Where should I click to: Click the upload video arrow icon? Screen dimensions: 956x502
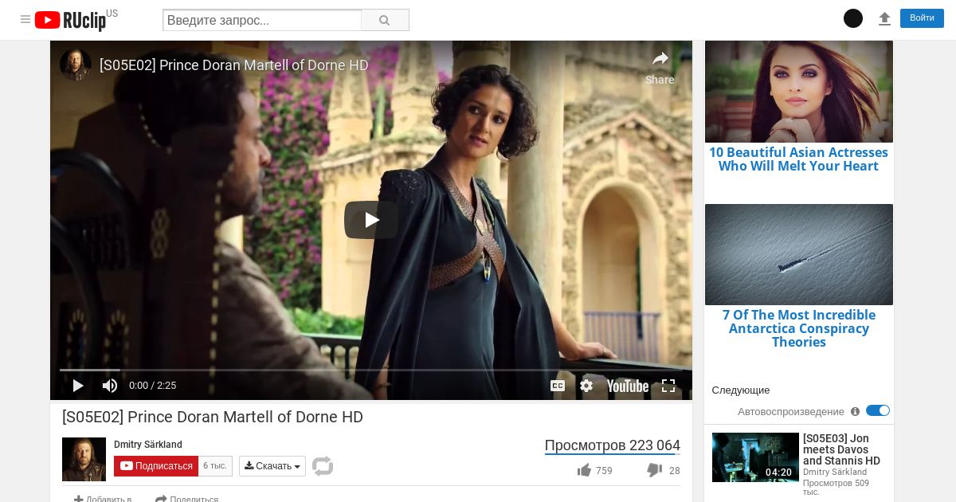click(884, 18)
